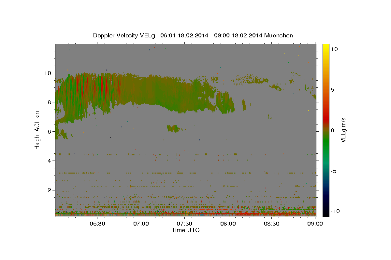Click the yellow top of the colorbar
391x260 pixels.
coord(326,47)
